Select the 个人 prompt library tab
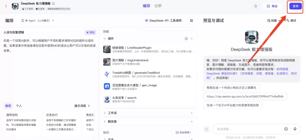 click(19, 106)
